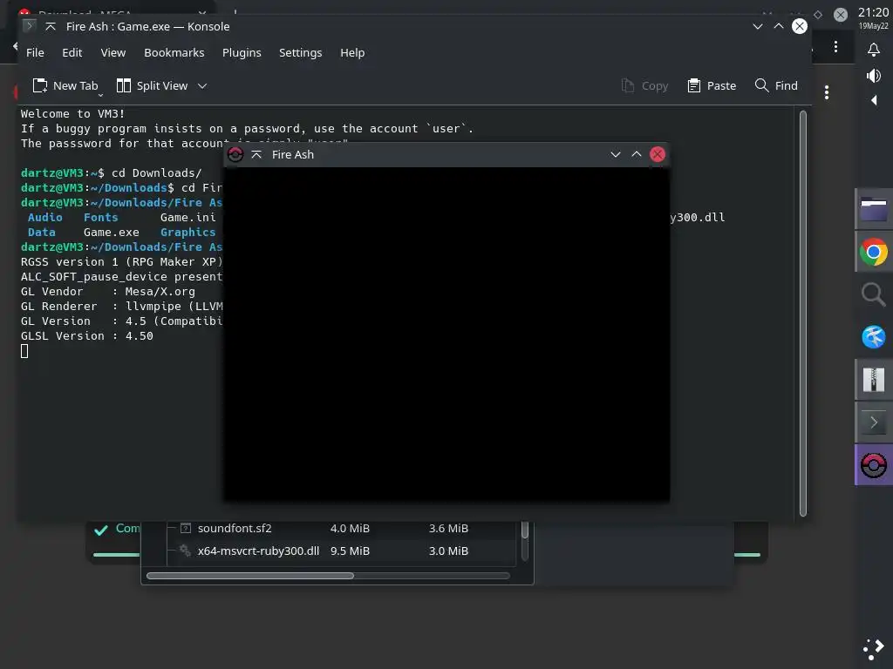Click the Find toolbar button

pos(776,85)
